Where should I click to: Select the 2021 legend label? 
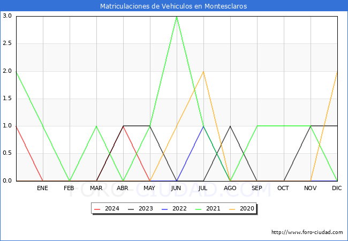click(x=213, y=209)
